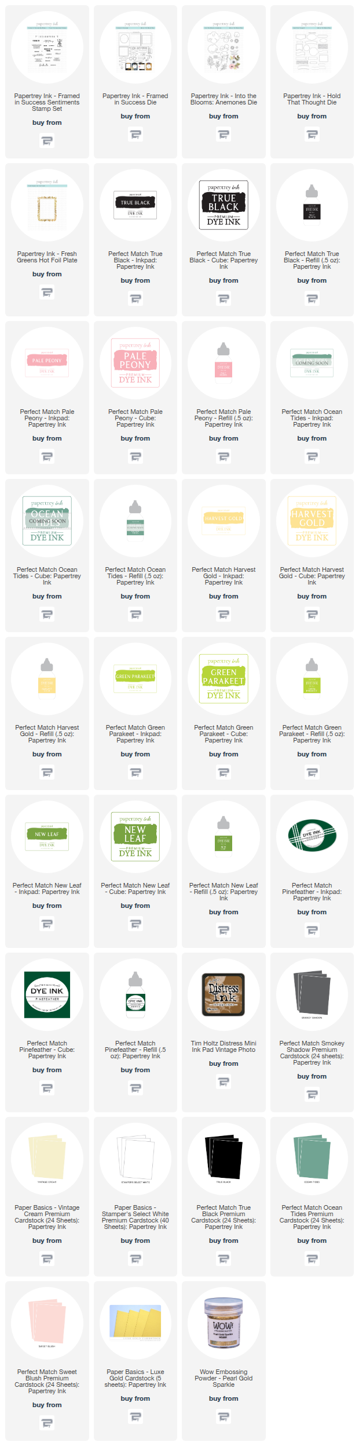The width and height of the screenshot is (359, 1453).
Task: Open Pinefeather Inkpad product image
Action: (x=312, y=837)
